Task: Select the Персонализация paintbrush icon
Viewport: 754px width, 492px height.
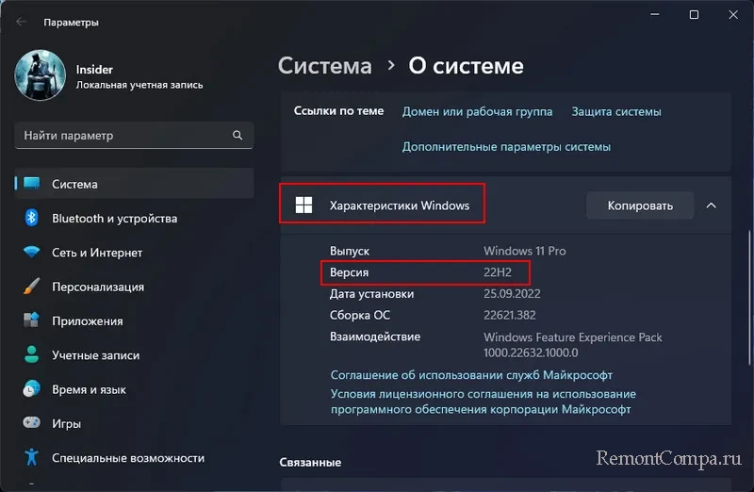Action: (32, 287)
